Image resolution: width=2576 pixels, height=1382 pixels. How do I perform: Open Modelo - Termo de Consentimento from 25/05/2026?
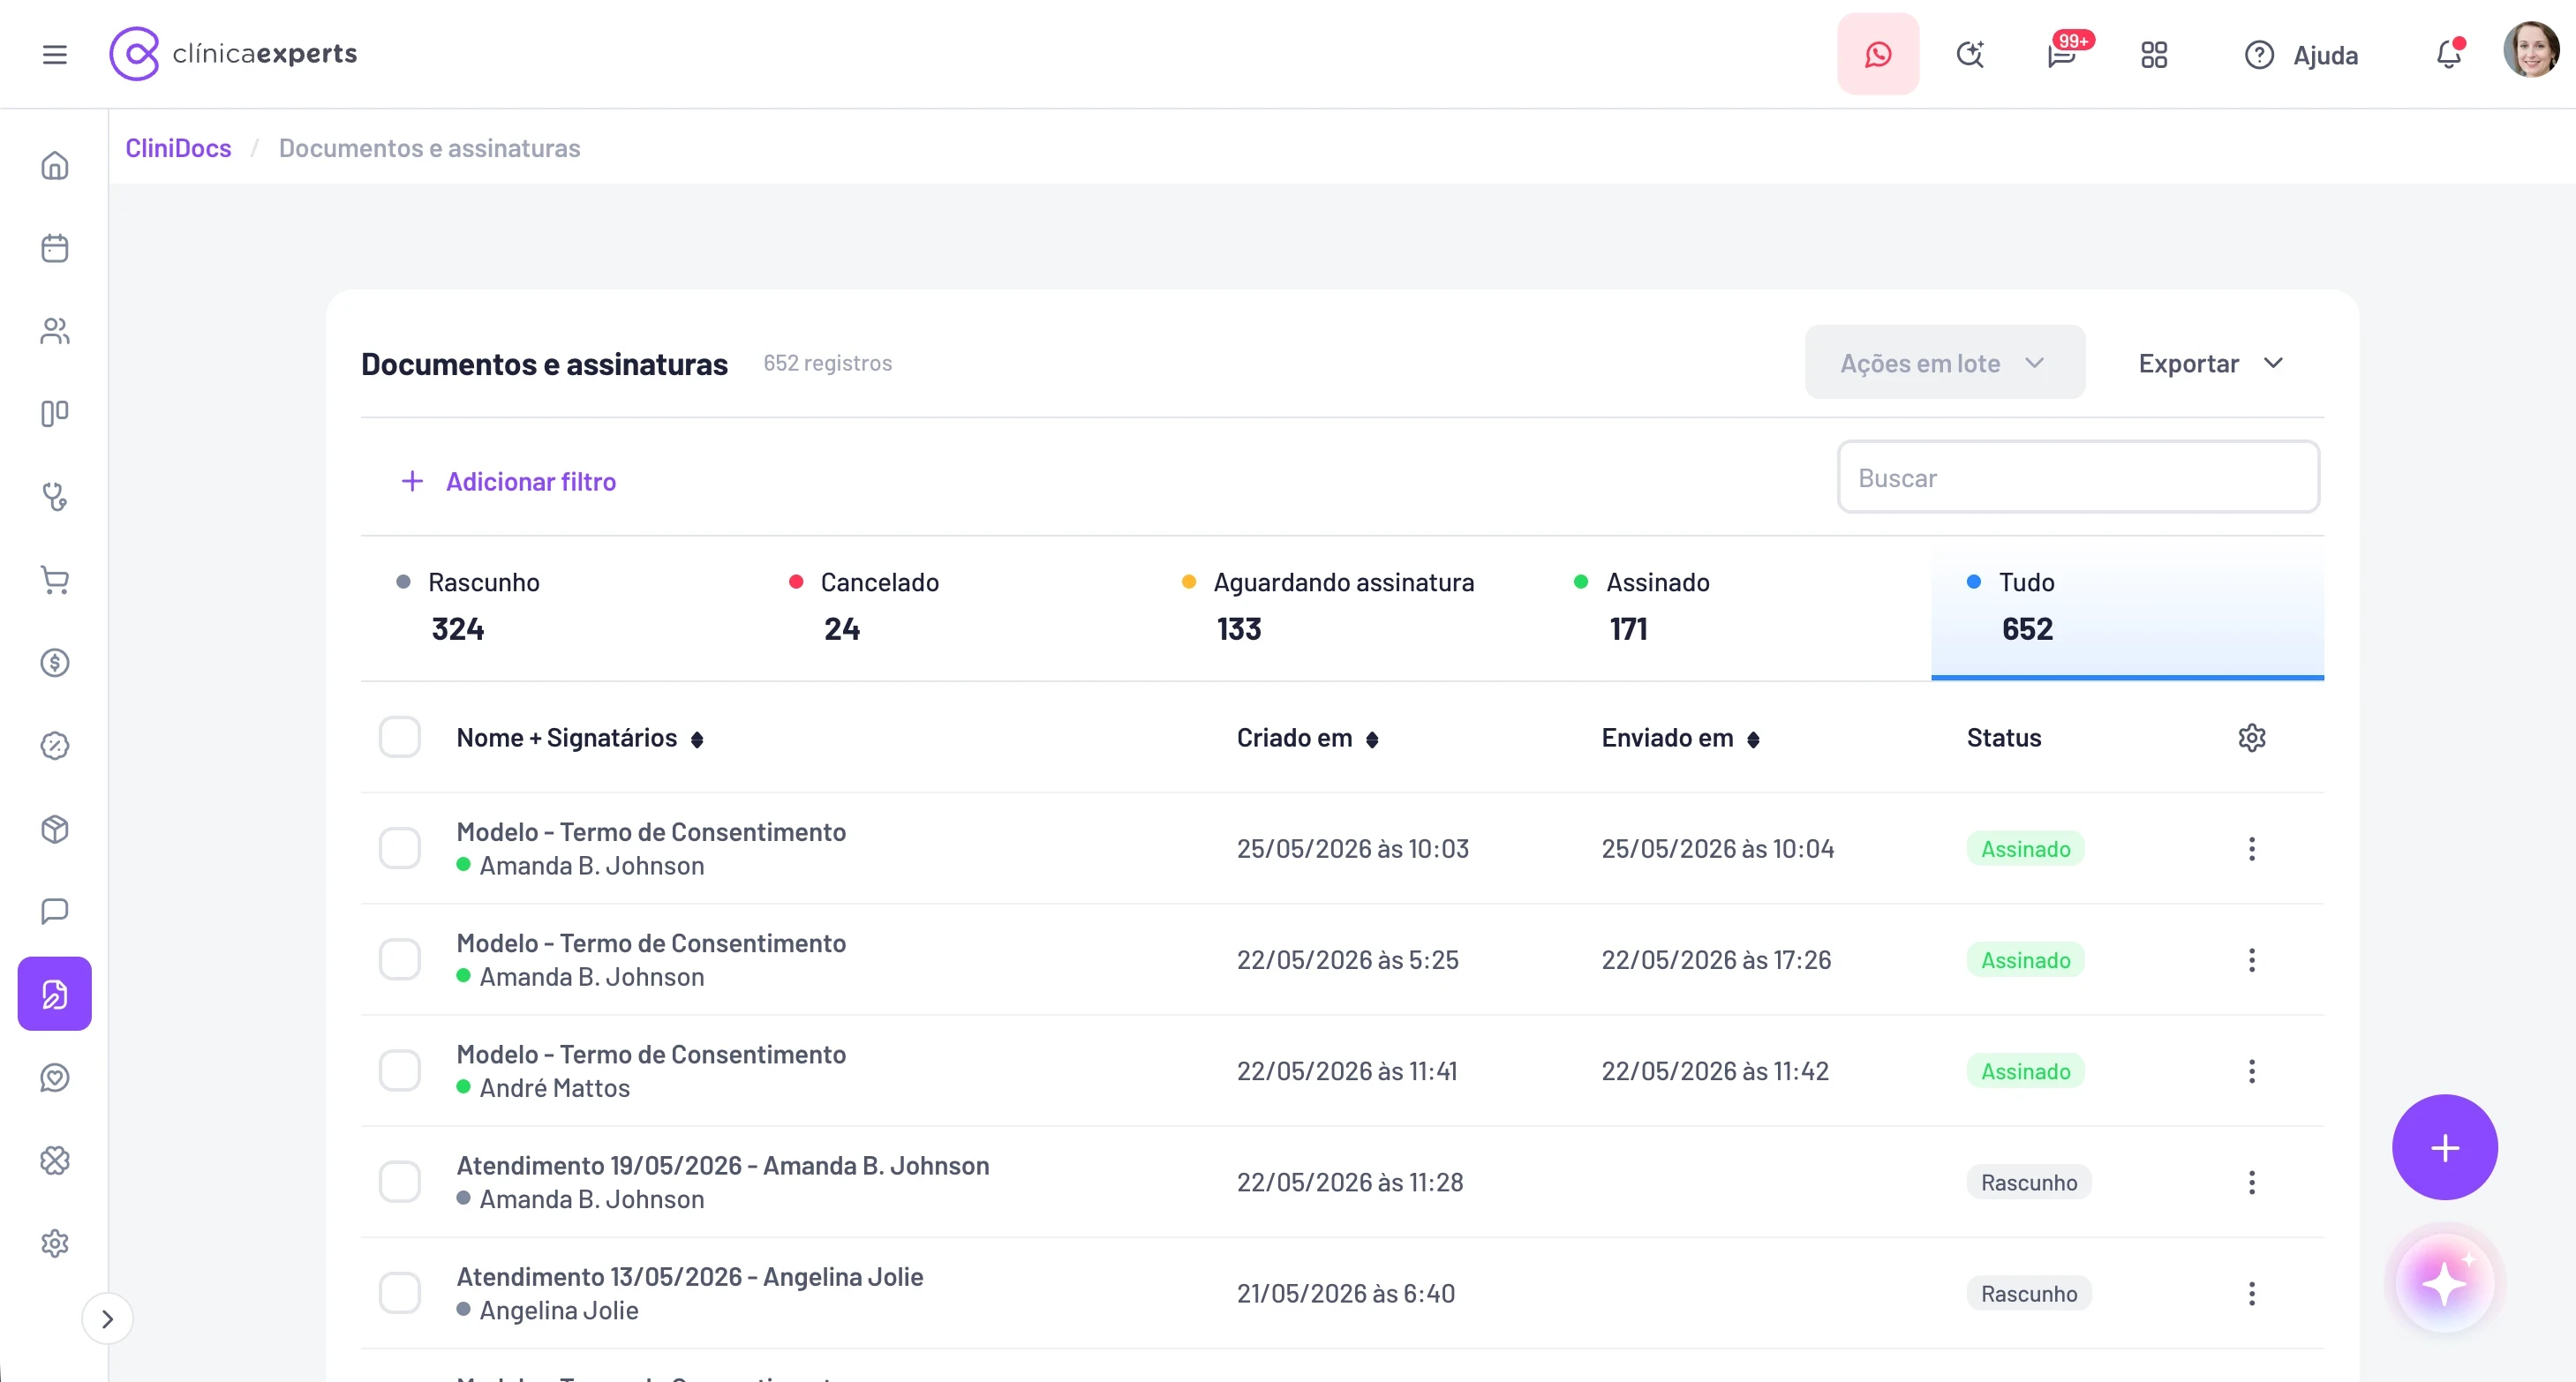click(651, 832)
